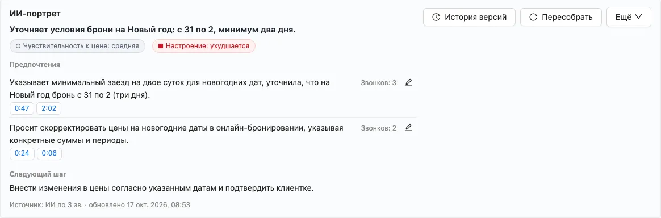661x218 pixels.
Task: Rebuild the portrait with Пересобрать
Action: tap(560, 17)
